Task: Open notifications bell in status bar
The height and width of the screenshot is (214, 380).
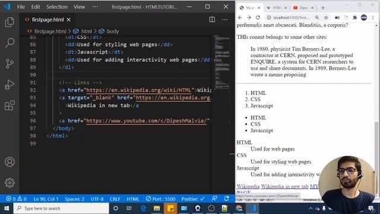Action: click(226, 199)
